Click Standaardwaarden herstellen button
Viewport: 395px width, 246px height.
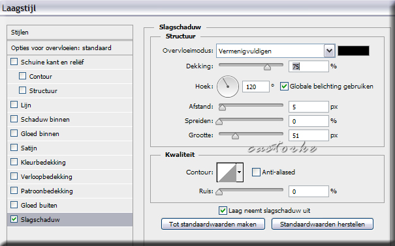(322, 224)
